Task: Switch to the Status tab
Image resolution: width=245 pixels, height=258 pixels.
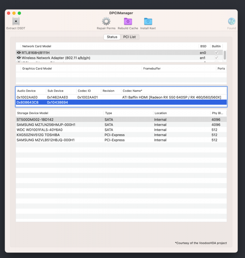Action: point(112,37)
